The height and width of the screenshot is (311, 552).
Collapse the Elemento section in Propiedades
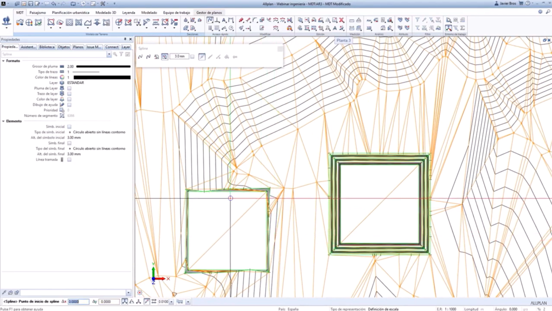coord(3,121)
